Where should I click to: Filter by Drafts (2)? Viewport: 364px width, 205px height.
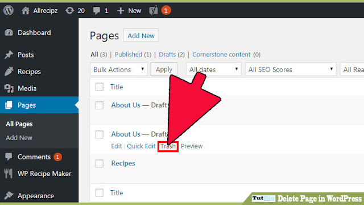[x=172, y=55]
